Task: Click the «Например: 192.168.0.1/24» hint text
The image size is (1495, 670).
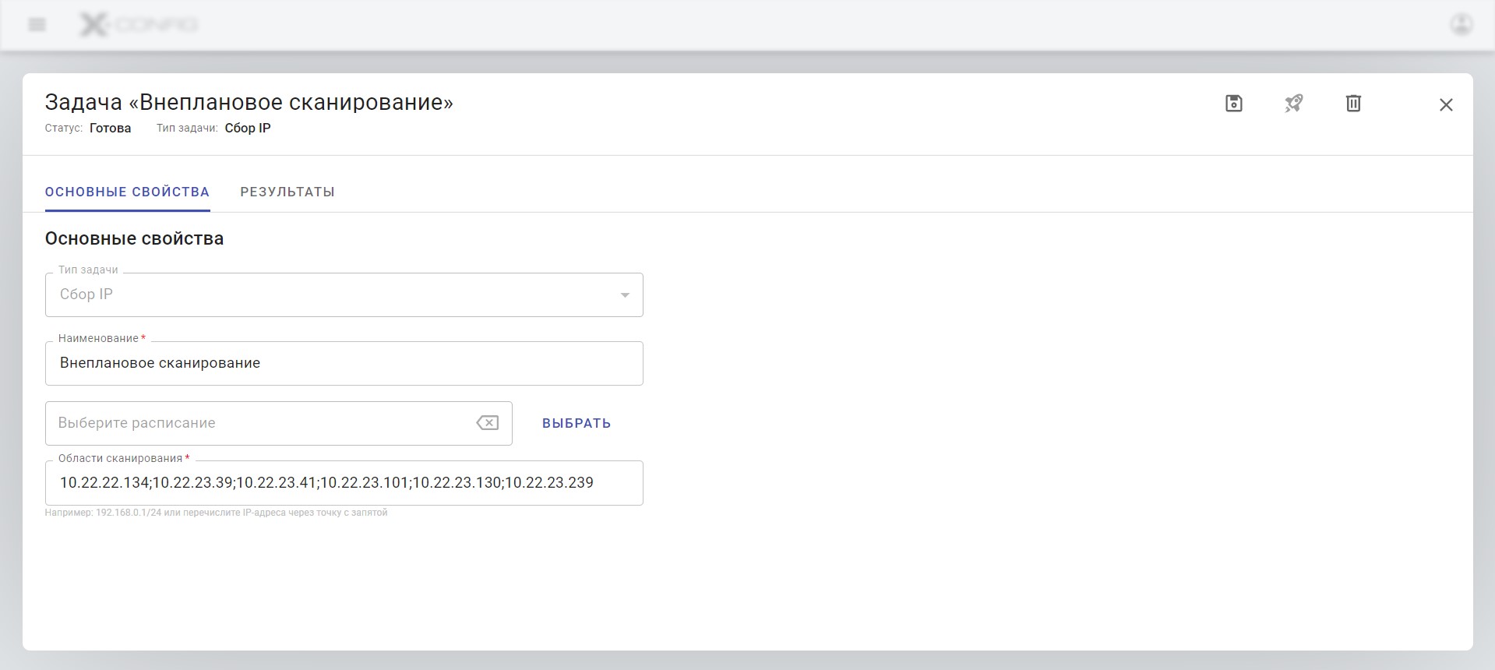Action: [x=216, y=513]
